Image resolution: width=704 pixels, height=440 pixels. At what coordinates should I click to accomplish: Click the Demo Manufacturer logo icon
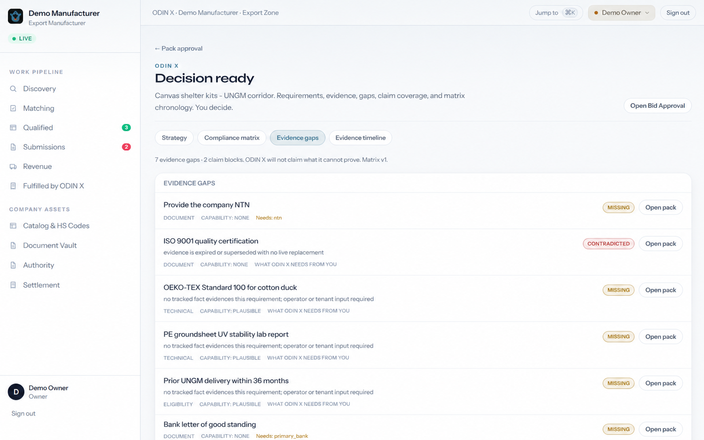(16, 16)
